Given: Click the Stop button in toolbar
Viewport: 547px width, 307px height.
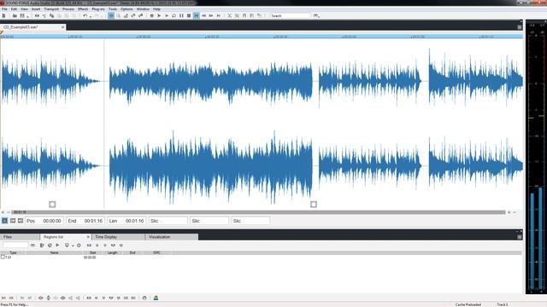Looking at the screenshot, I should tap(189, 15).
